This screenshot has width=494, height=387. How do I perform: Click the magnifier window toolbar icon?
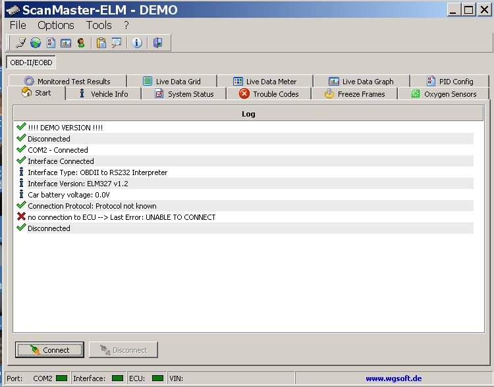point(116,43)
